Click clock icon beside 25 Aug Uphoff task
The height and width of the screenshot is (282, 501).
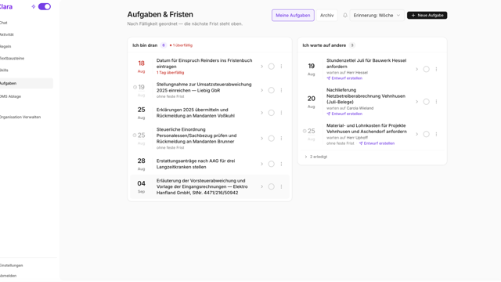click(305, 131)
